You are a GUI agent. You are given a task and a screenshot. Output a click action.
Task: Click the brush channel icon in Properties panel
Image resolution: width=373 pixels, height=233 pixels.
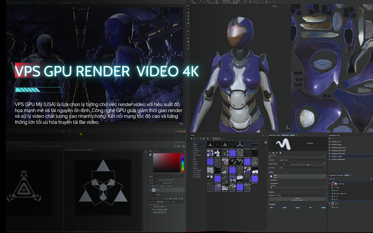click(x=270, y=153)
